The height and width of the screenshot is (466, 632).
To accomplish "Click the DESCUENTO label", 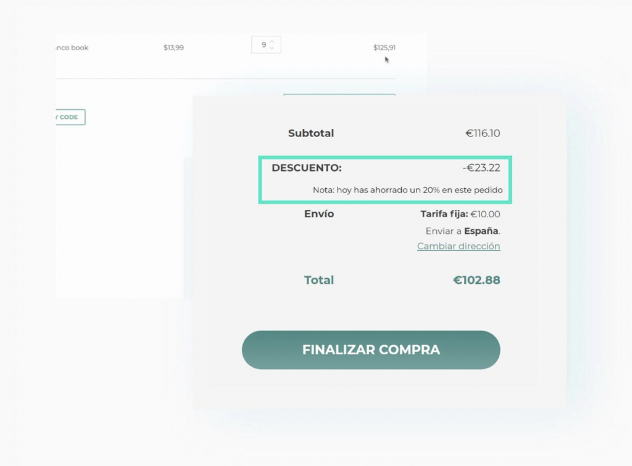I will point(307,168).
